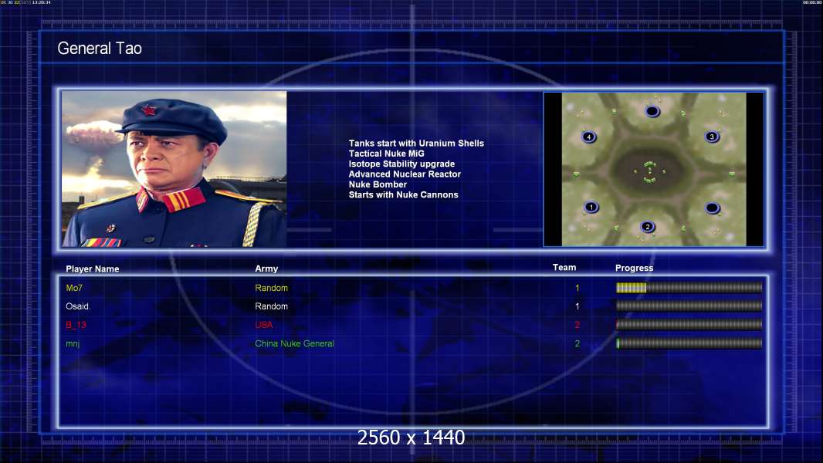Select player name 'B_13'

76,325
